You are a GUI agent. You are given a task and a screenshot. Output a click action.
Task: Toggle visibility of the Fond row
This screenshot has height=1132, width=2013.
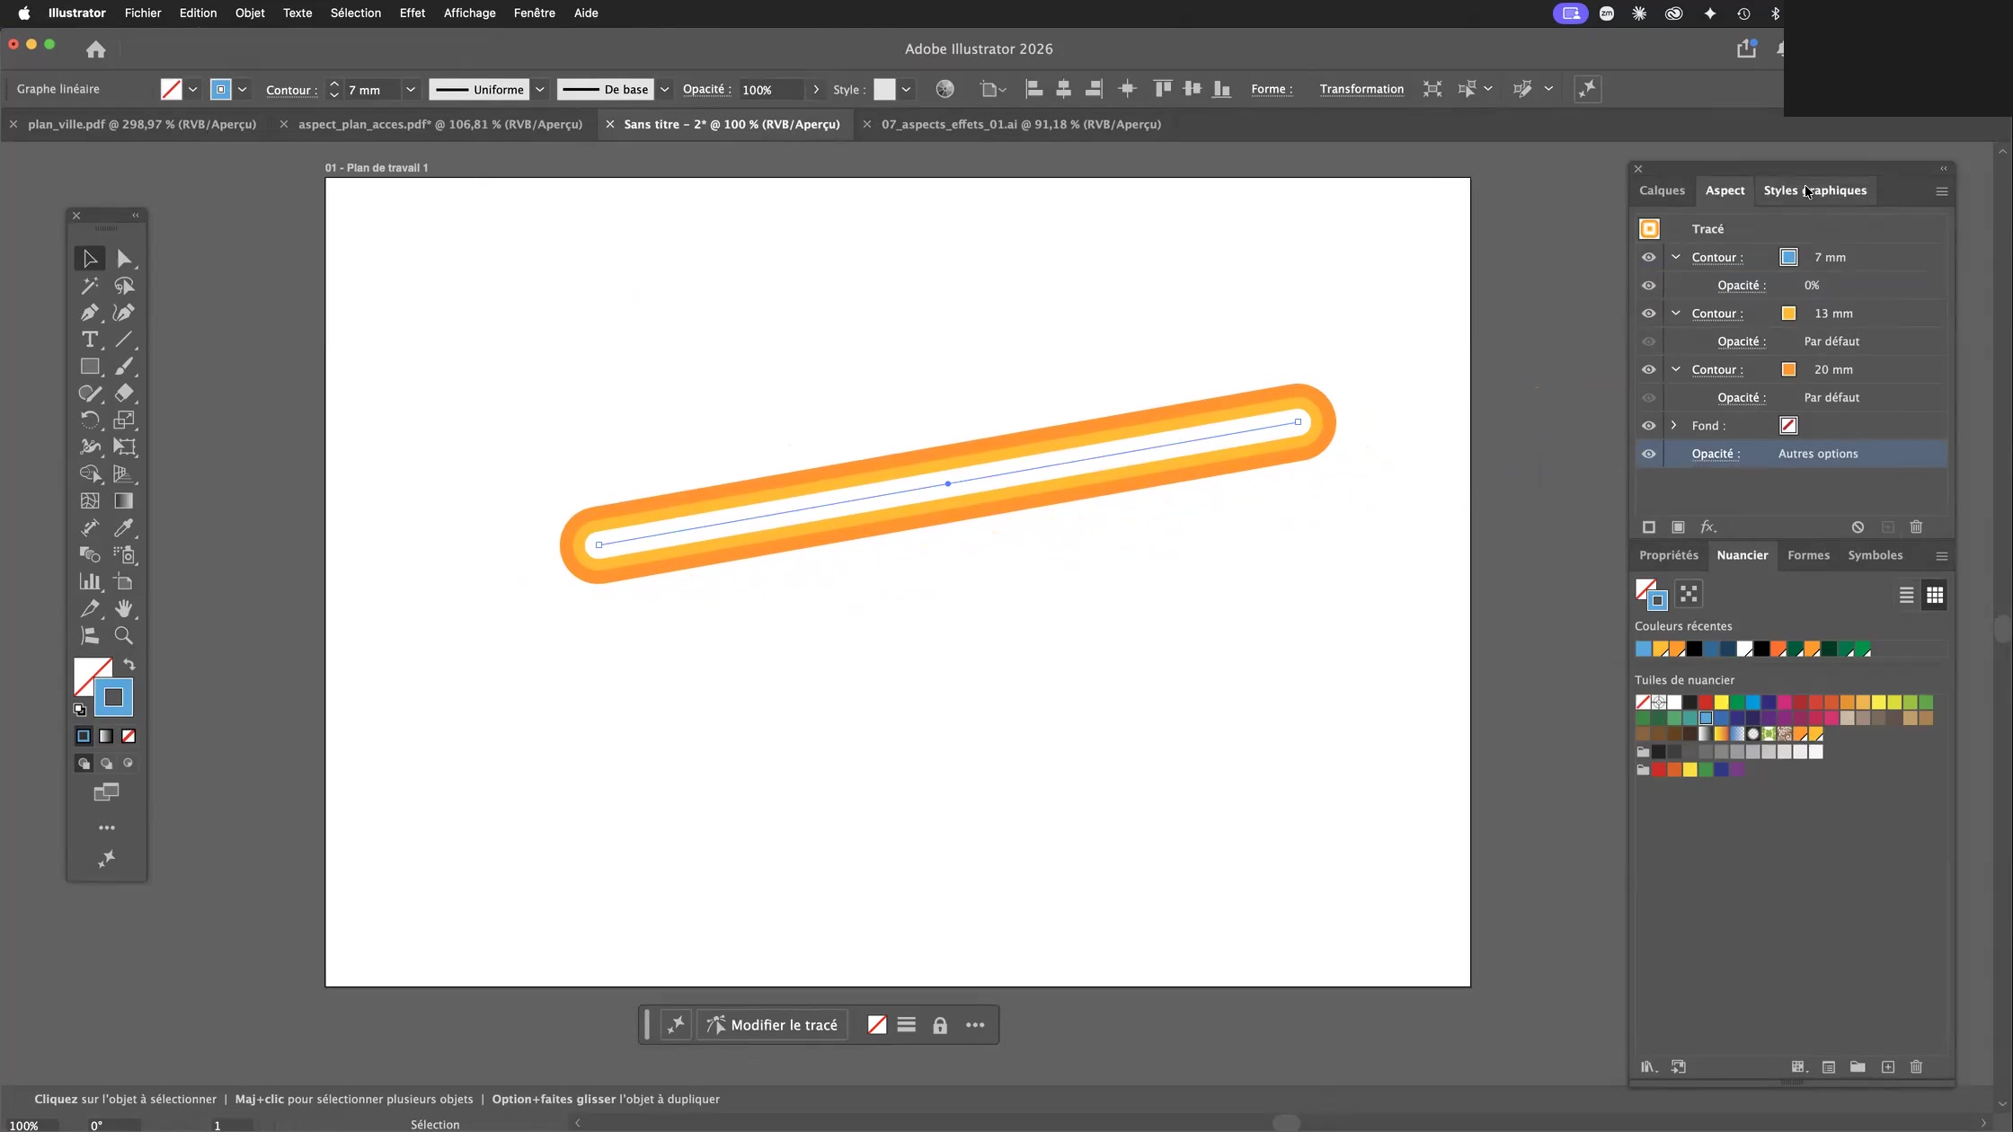tap(1648, 426)
